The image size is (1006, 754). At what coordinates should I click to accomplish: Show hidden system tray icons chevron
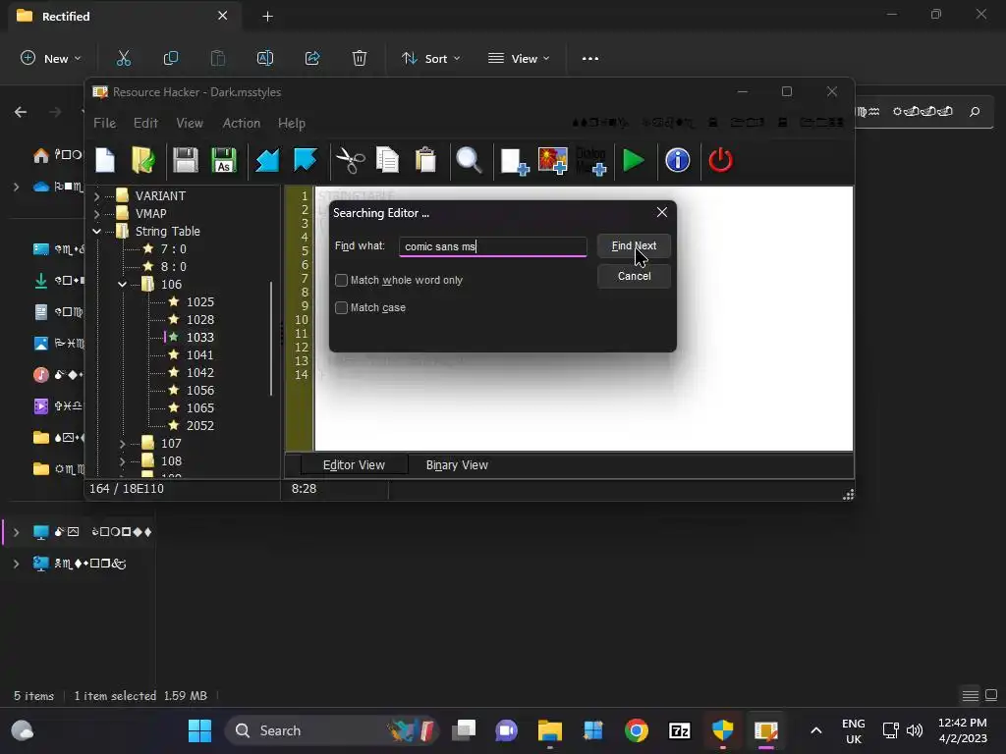[x=816, y=730]
